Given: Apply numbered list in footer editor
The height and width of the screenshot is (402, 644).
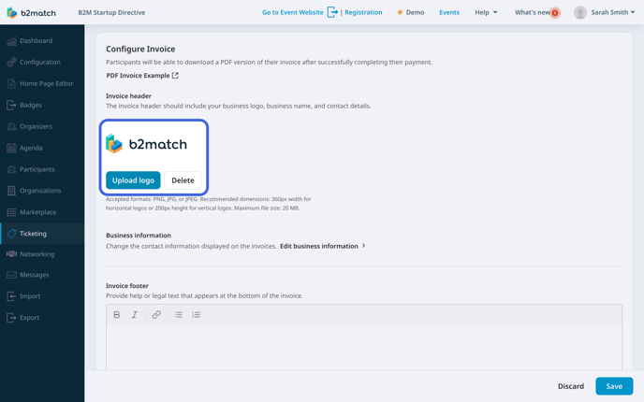Looking at the screenshot, I should [x=196, y=315].
